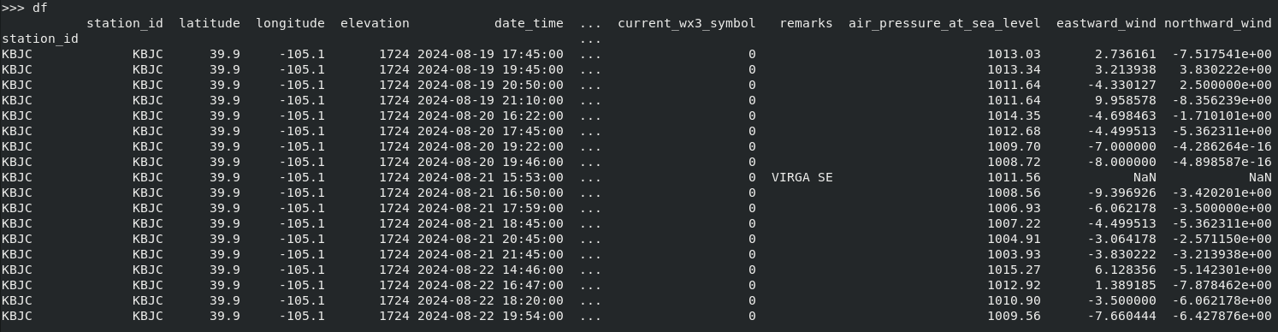
Task: Select the 9.958578 eastward wind value
Action: click(x=1126, y=100)
